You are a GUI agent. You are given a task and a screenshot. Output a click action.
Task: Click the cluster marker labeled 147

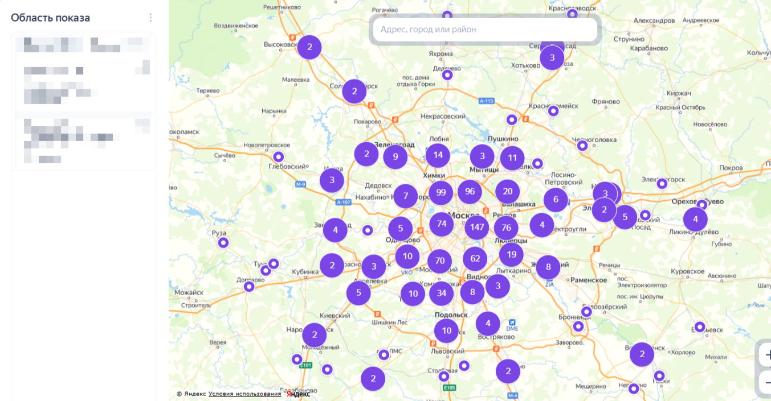pos(476,228)
